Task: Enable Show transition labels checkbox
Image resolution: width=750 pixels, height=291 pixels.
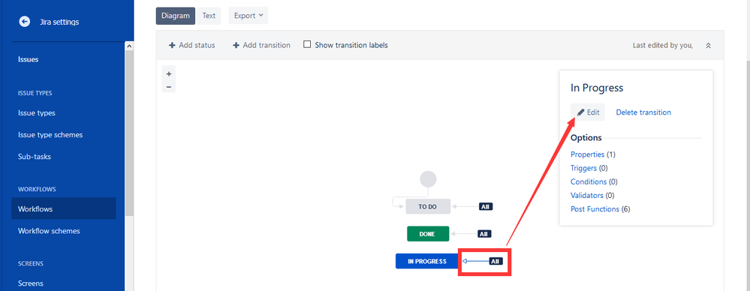Action: [307, 44]
